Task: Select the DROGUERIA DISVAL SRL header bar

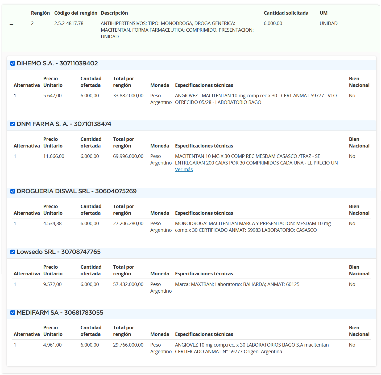Action: (192, 191)
